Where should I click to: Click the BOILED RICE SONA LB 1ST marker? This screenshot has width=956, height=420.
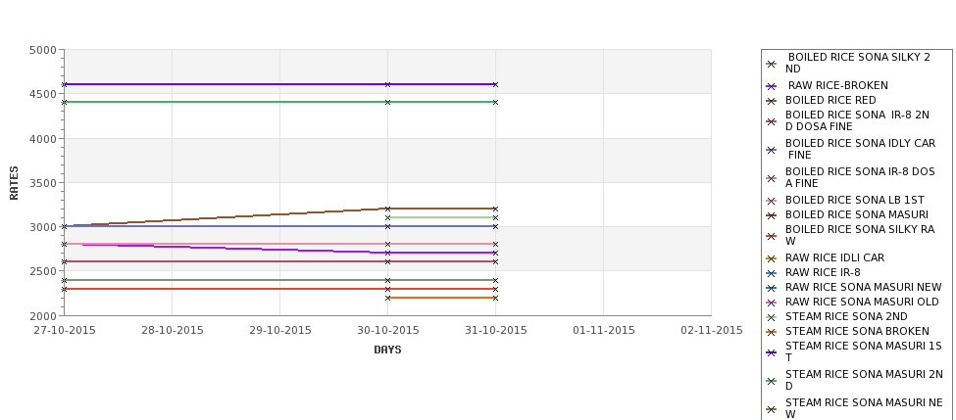[x=772, y=201]
